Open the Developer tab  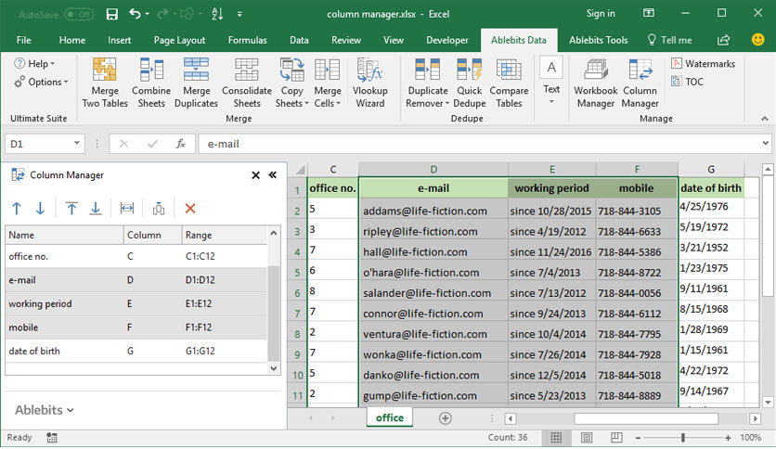coord(447,40)
